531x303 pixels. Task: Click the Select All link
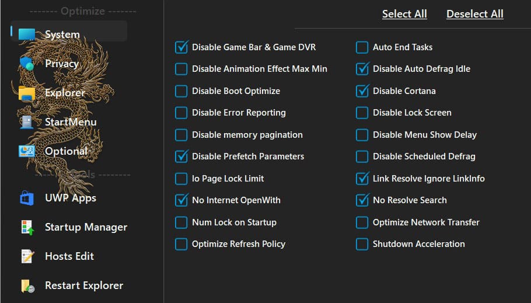404,14
